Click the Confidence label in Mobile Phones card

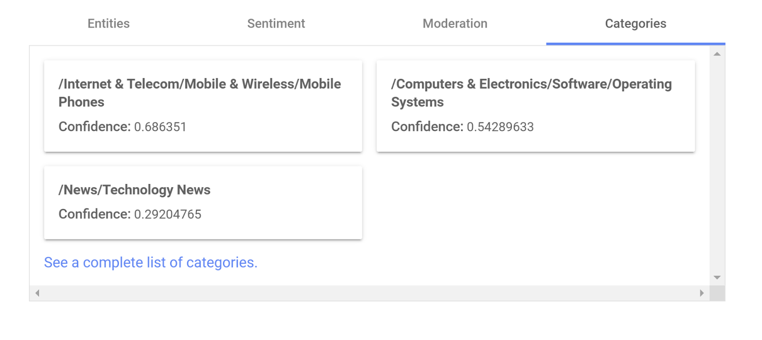94,127
